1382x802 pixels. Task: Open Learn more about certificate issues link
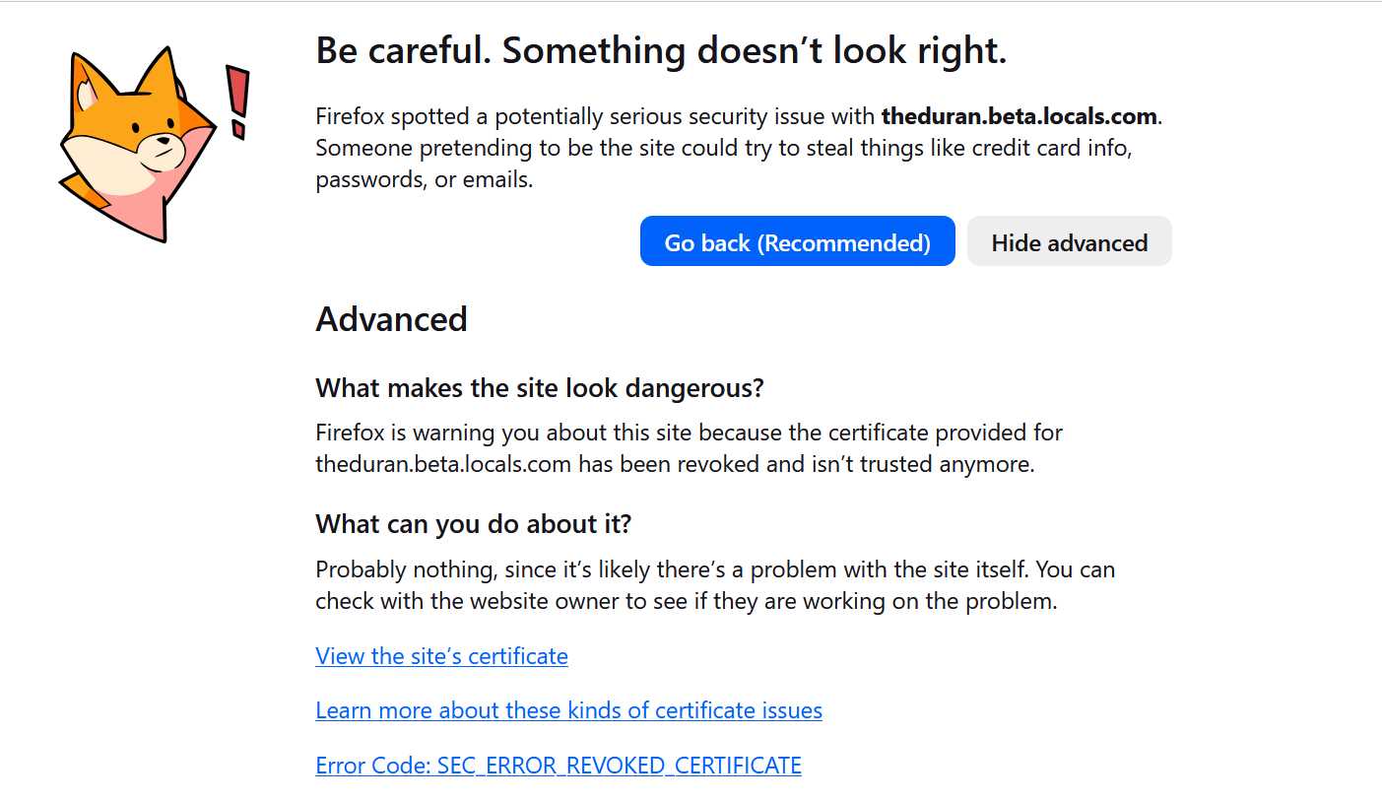568,710
